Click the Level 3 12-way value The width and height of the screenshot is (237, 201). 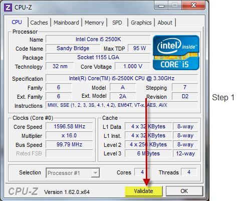coord(185,153)
